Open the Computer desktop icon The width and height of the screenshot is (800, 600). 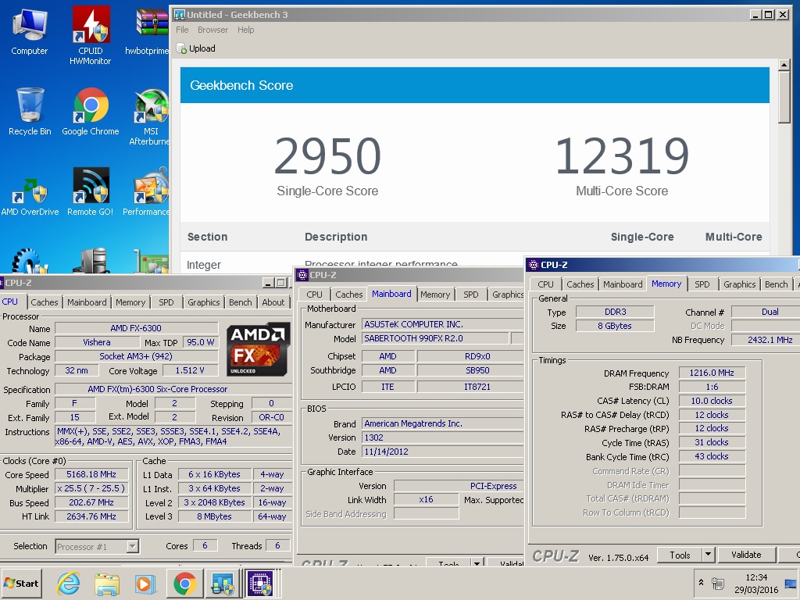30,31
